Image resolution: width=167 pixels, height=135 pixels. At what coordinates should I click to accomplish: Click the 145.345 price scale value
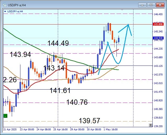point(158,31)
